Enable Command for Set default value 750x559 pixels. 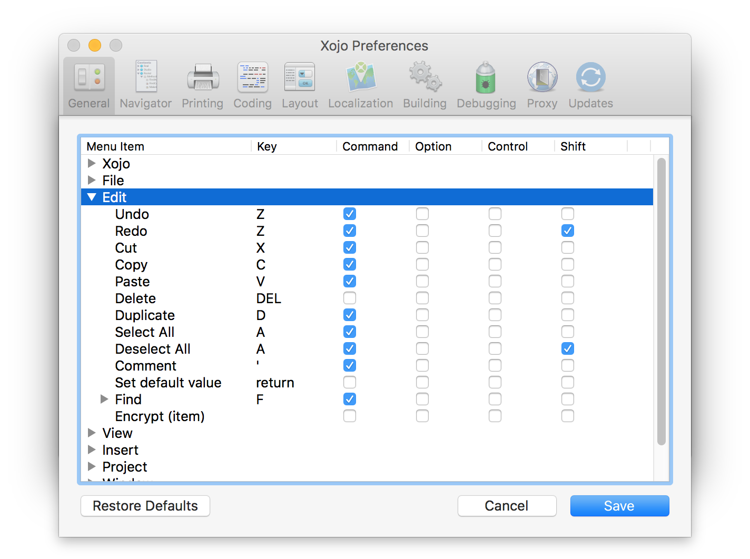[x=350, y=382]
